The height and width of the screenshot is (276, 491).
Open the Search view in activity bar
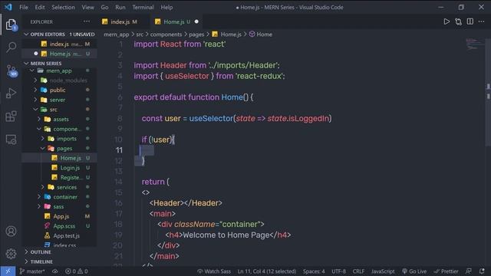[x=11, y=48]
